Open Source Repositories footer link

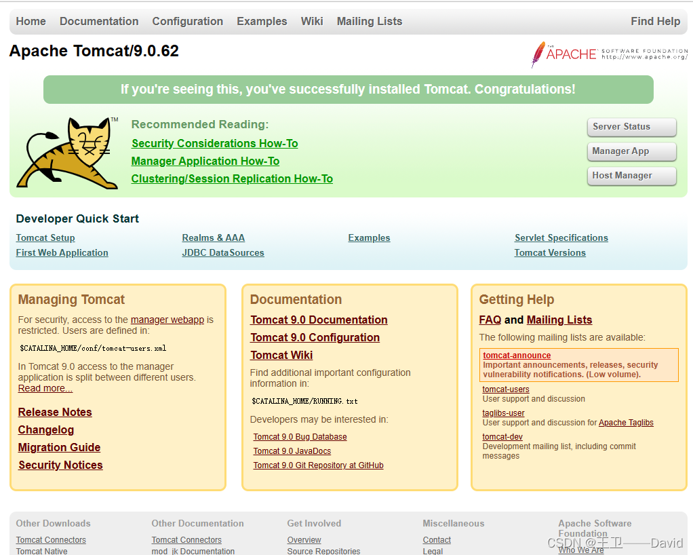coord(323,551)
